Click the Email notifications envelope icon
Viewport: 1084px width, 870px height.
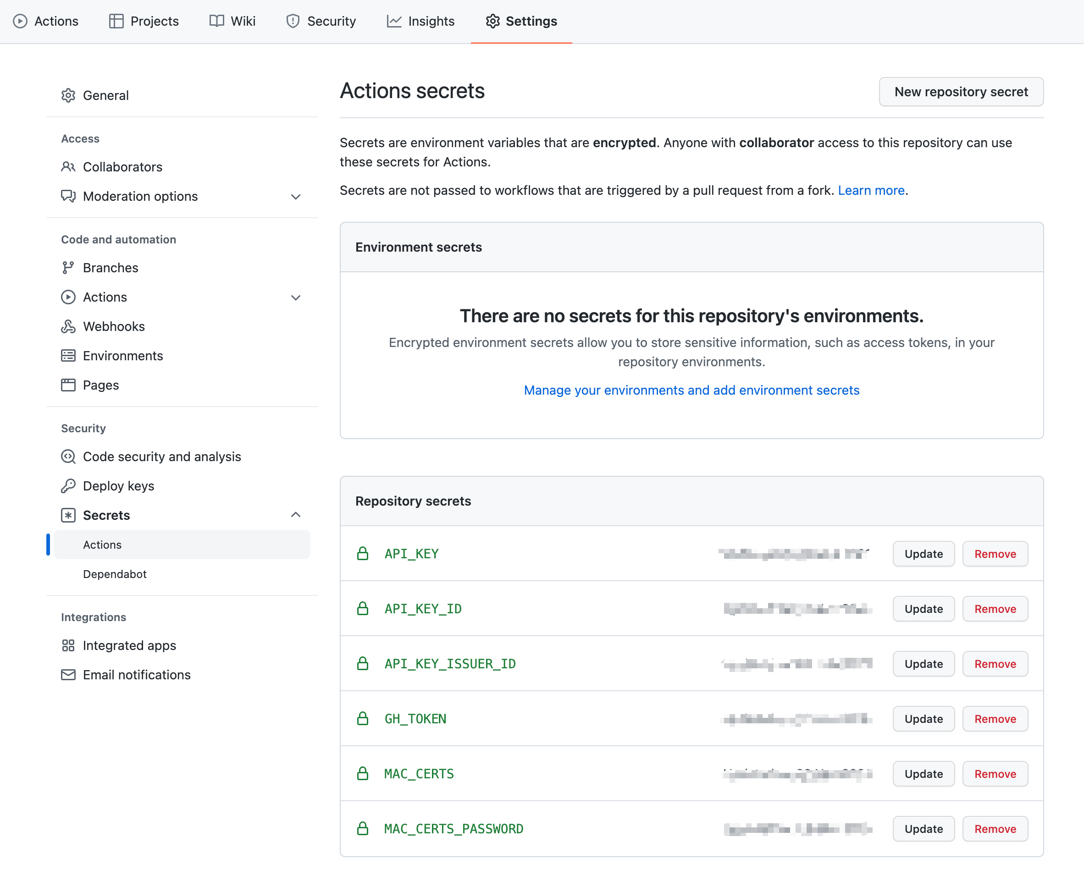coord(68,674)
